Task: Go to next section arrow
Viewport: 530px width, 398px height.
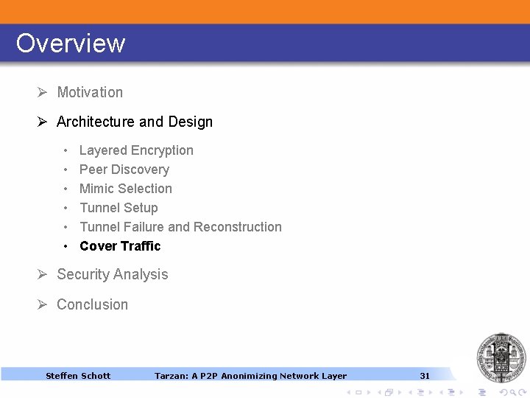Action: coord(462,392)
